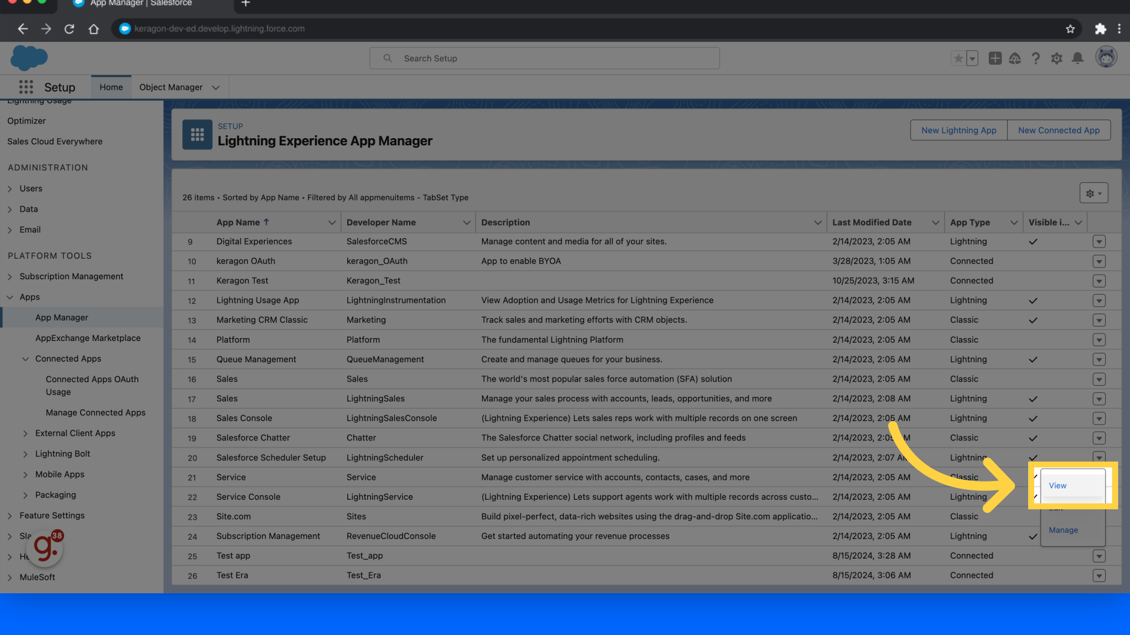Open row actions for Lightning Usage App

pos(1099,300)
